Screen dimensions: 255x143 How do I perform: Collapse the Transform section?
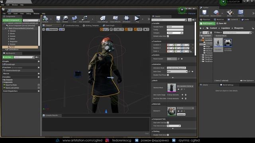pos(152,41)
